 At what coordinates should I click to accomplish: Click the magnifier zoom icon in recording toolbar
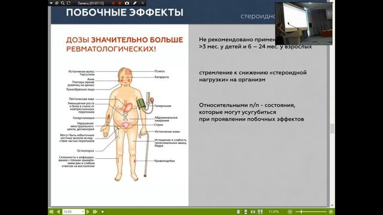(63, 3)
